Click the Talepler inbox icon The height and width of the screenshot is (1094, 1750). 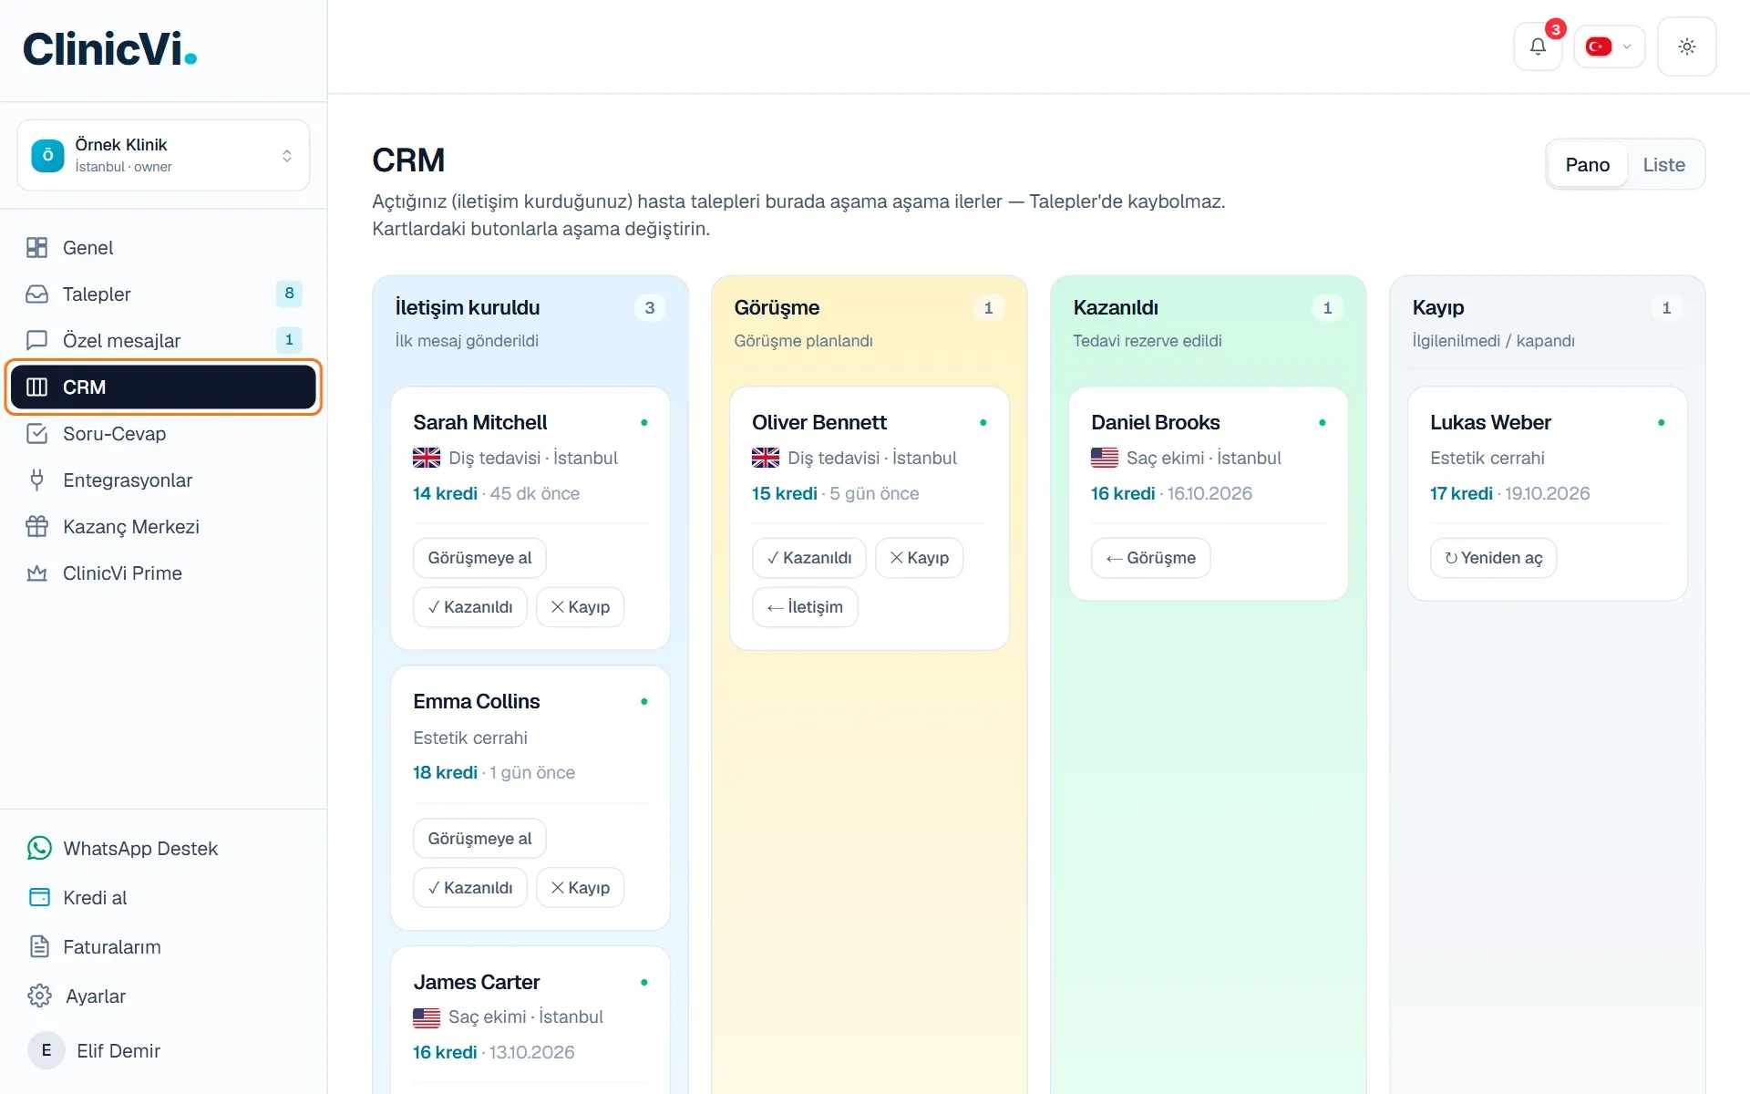point(37,294)
